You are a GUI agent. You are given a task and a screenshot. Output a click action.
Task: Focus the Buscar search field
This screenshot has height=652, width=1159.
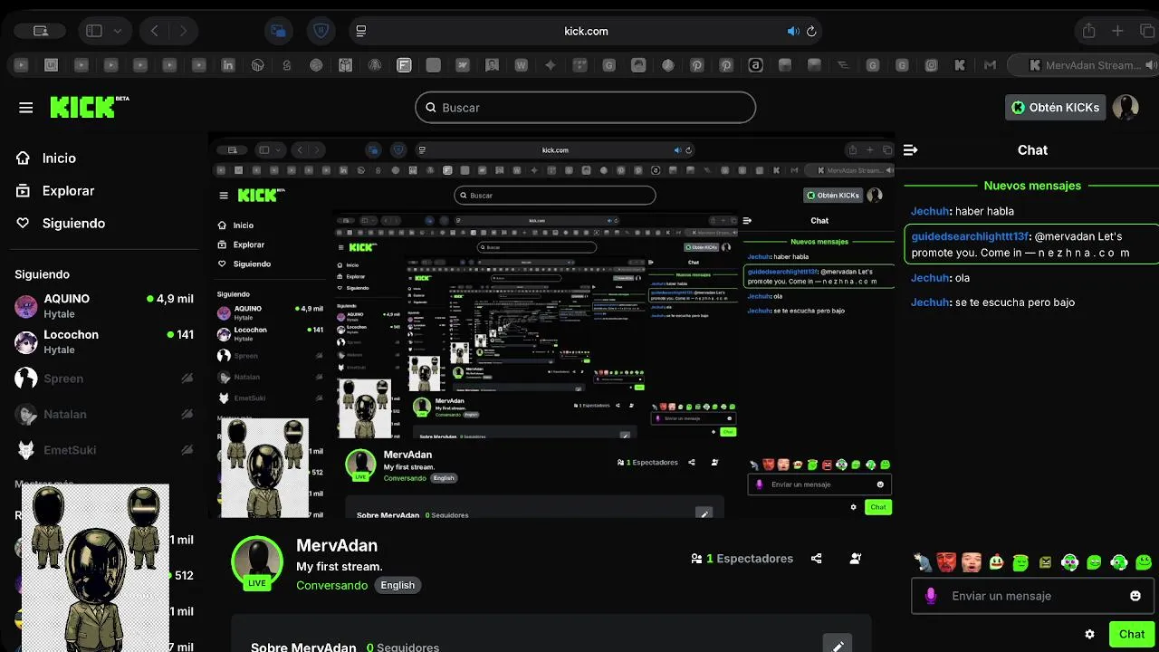[585, 107]
